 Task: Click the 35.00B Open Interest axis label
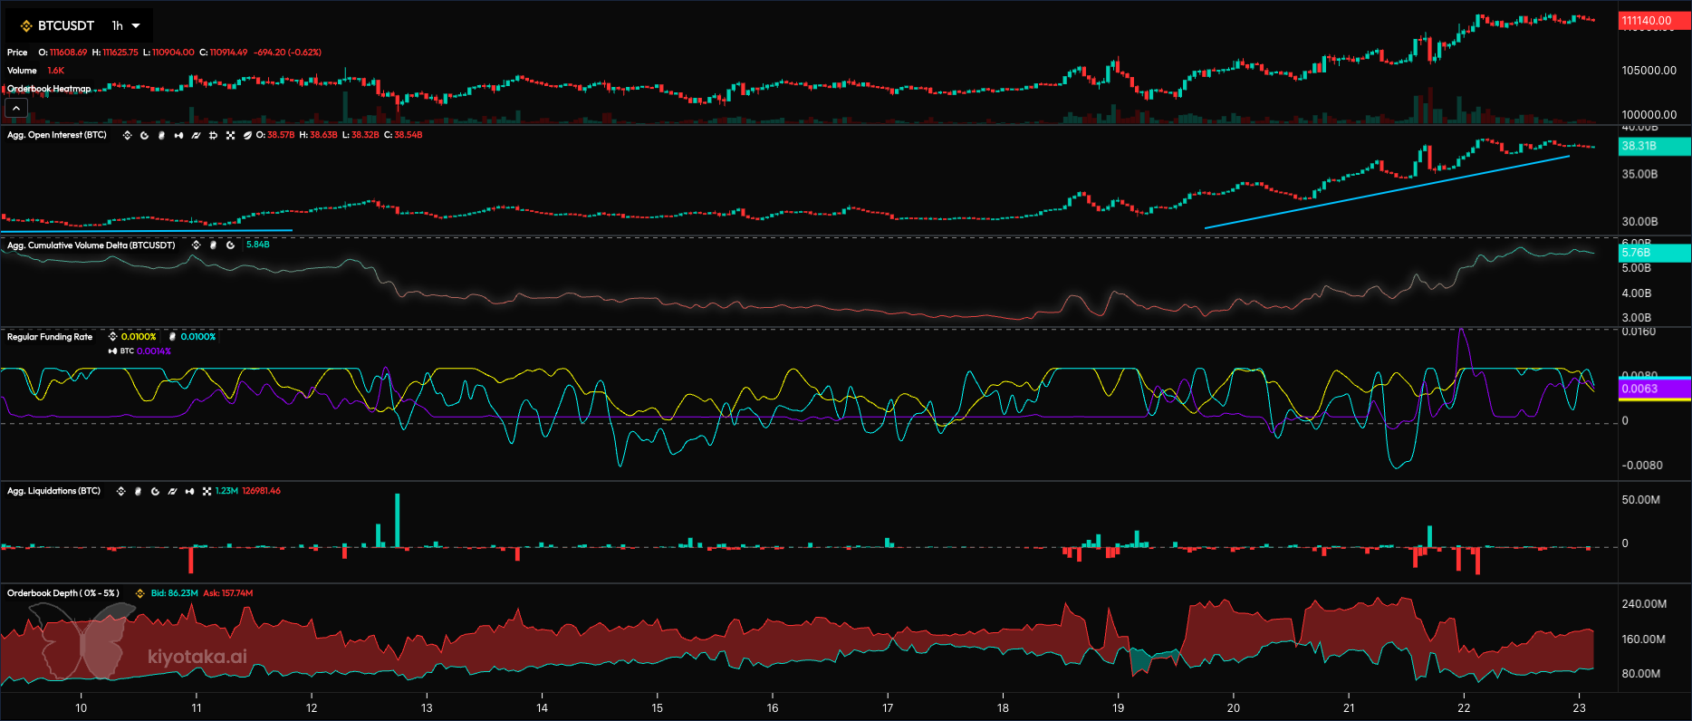coord(1639,174)
